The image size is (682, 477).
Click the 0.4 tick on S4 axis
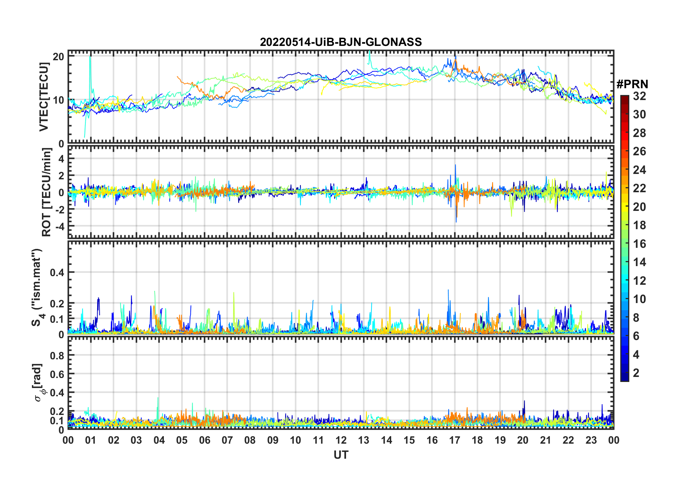[x=57, y=273]
